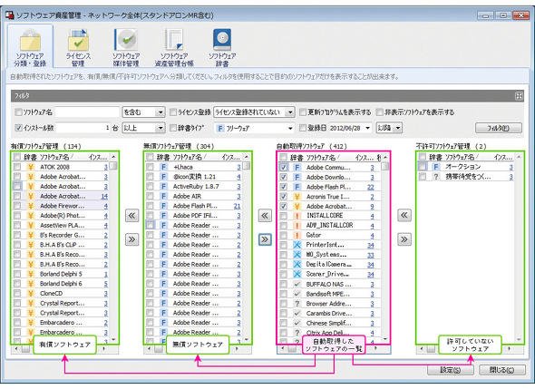535x389 pixels.
Task: Click highlighted move-right arrow beside 自動取得ソフトウェア list
Action: click(265, 239)
